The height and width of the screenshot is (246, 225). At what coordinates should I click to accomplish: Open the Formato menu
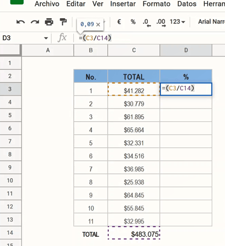tap(156, 4)
